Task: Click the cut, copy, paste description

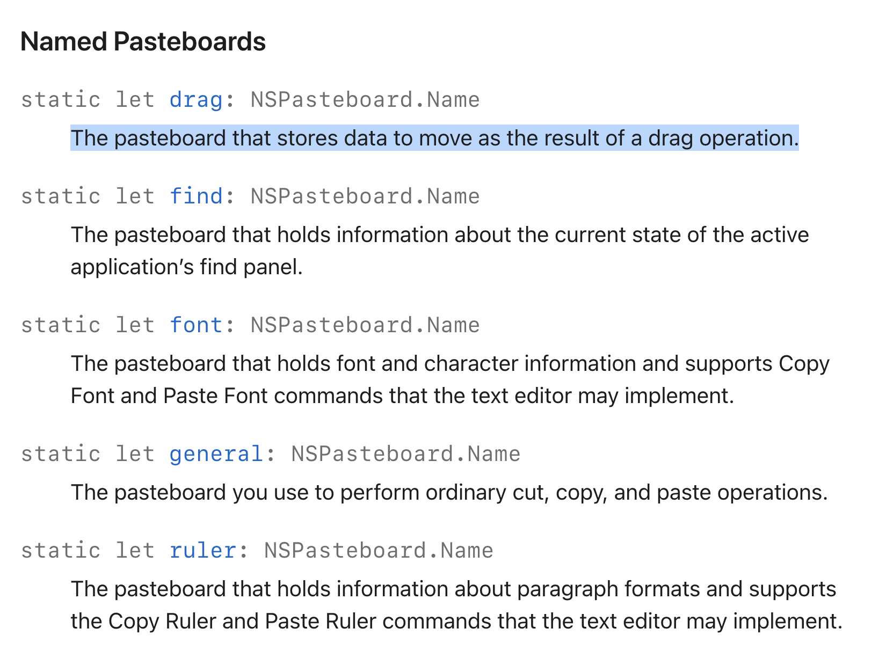Action: (x=449, y=492)
